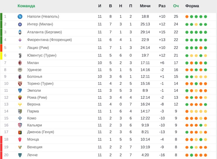Select the Мячи goals column header

(x=145, y=6)
